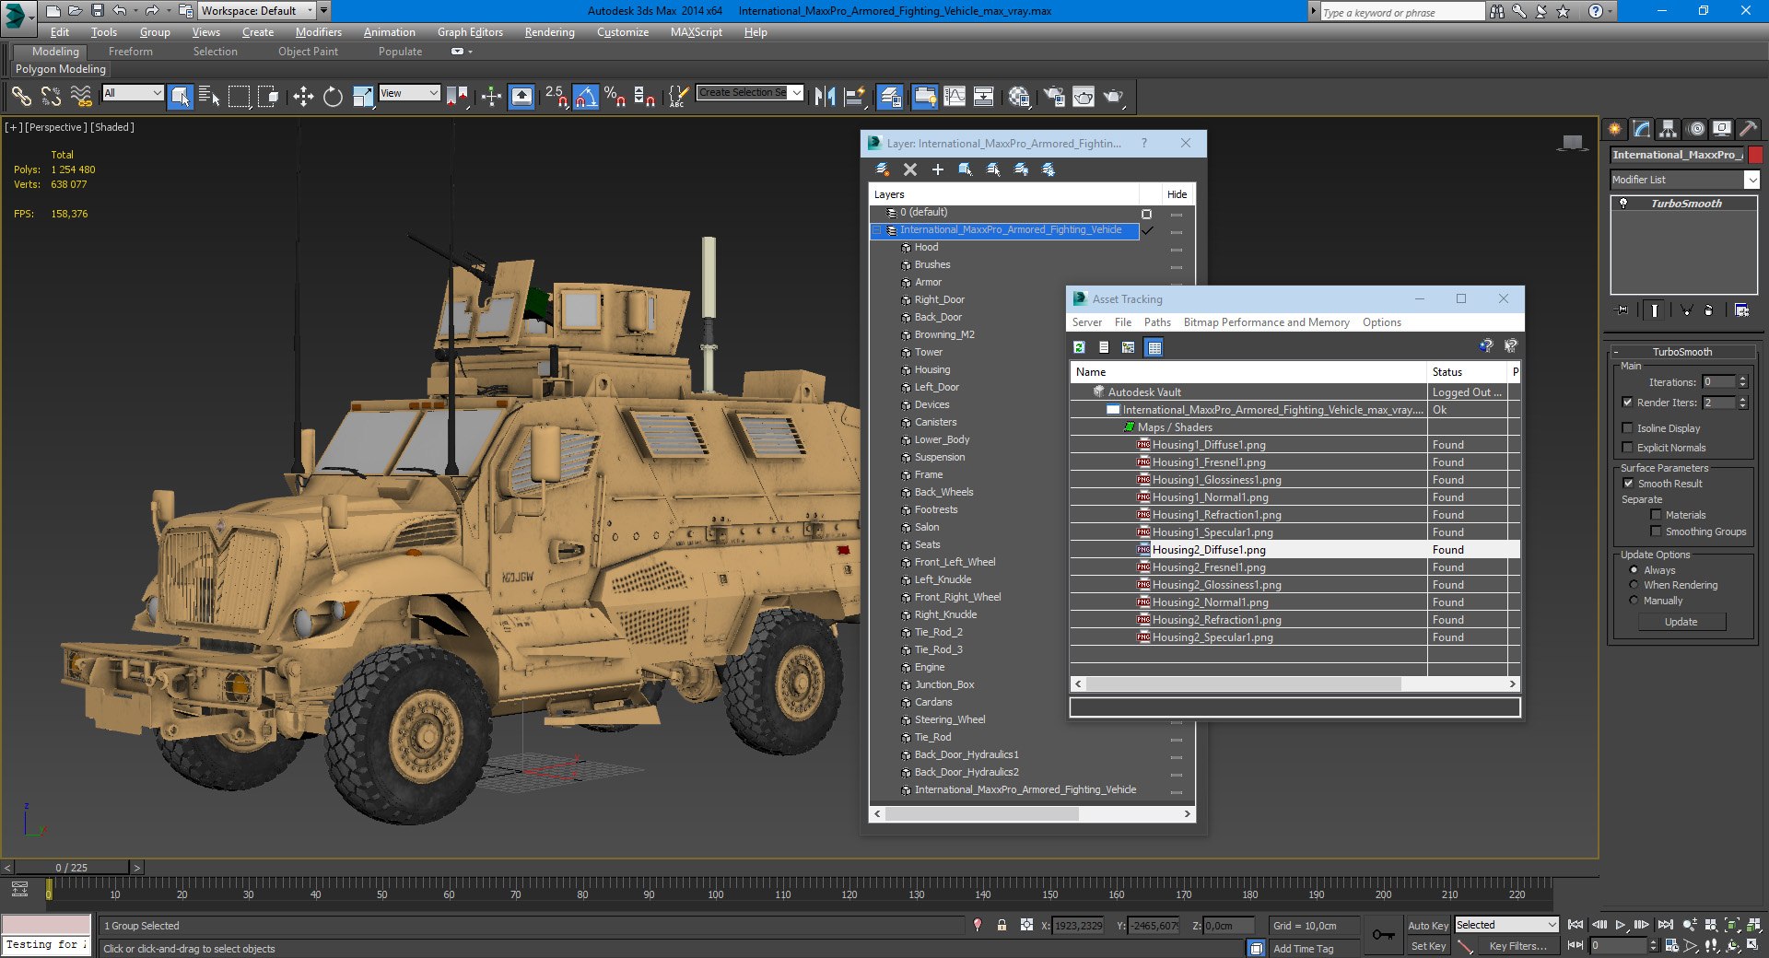This screenshot has width=1769, height=958.
Task: Open the Rendering menu
Action: 549,32
